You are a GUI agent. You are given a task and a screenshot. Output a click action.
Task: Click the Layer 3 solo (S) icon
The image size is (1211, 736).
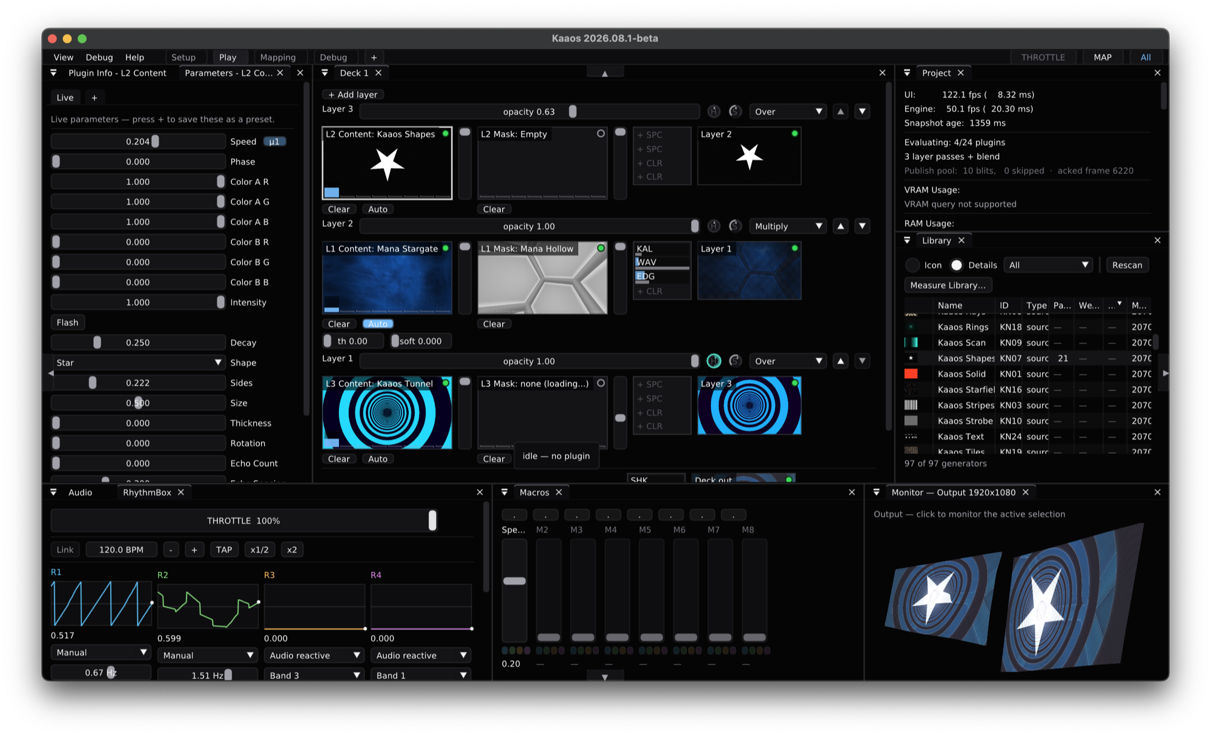tap(735, 111)
